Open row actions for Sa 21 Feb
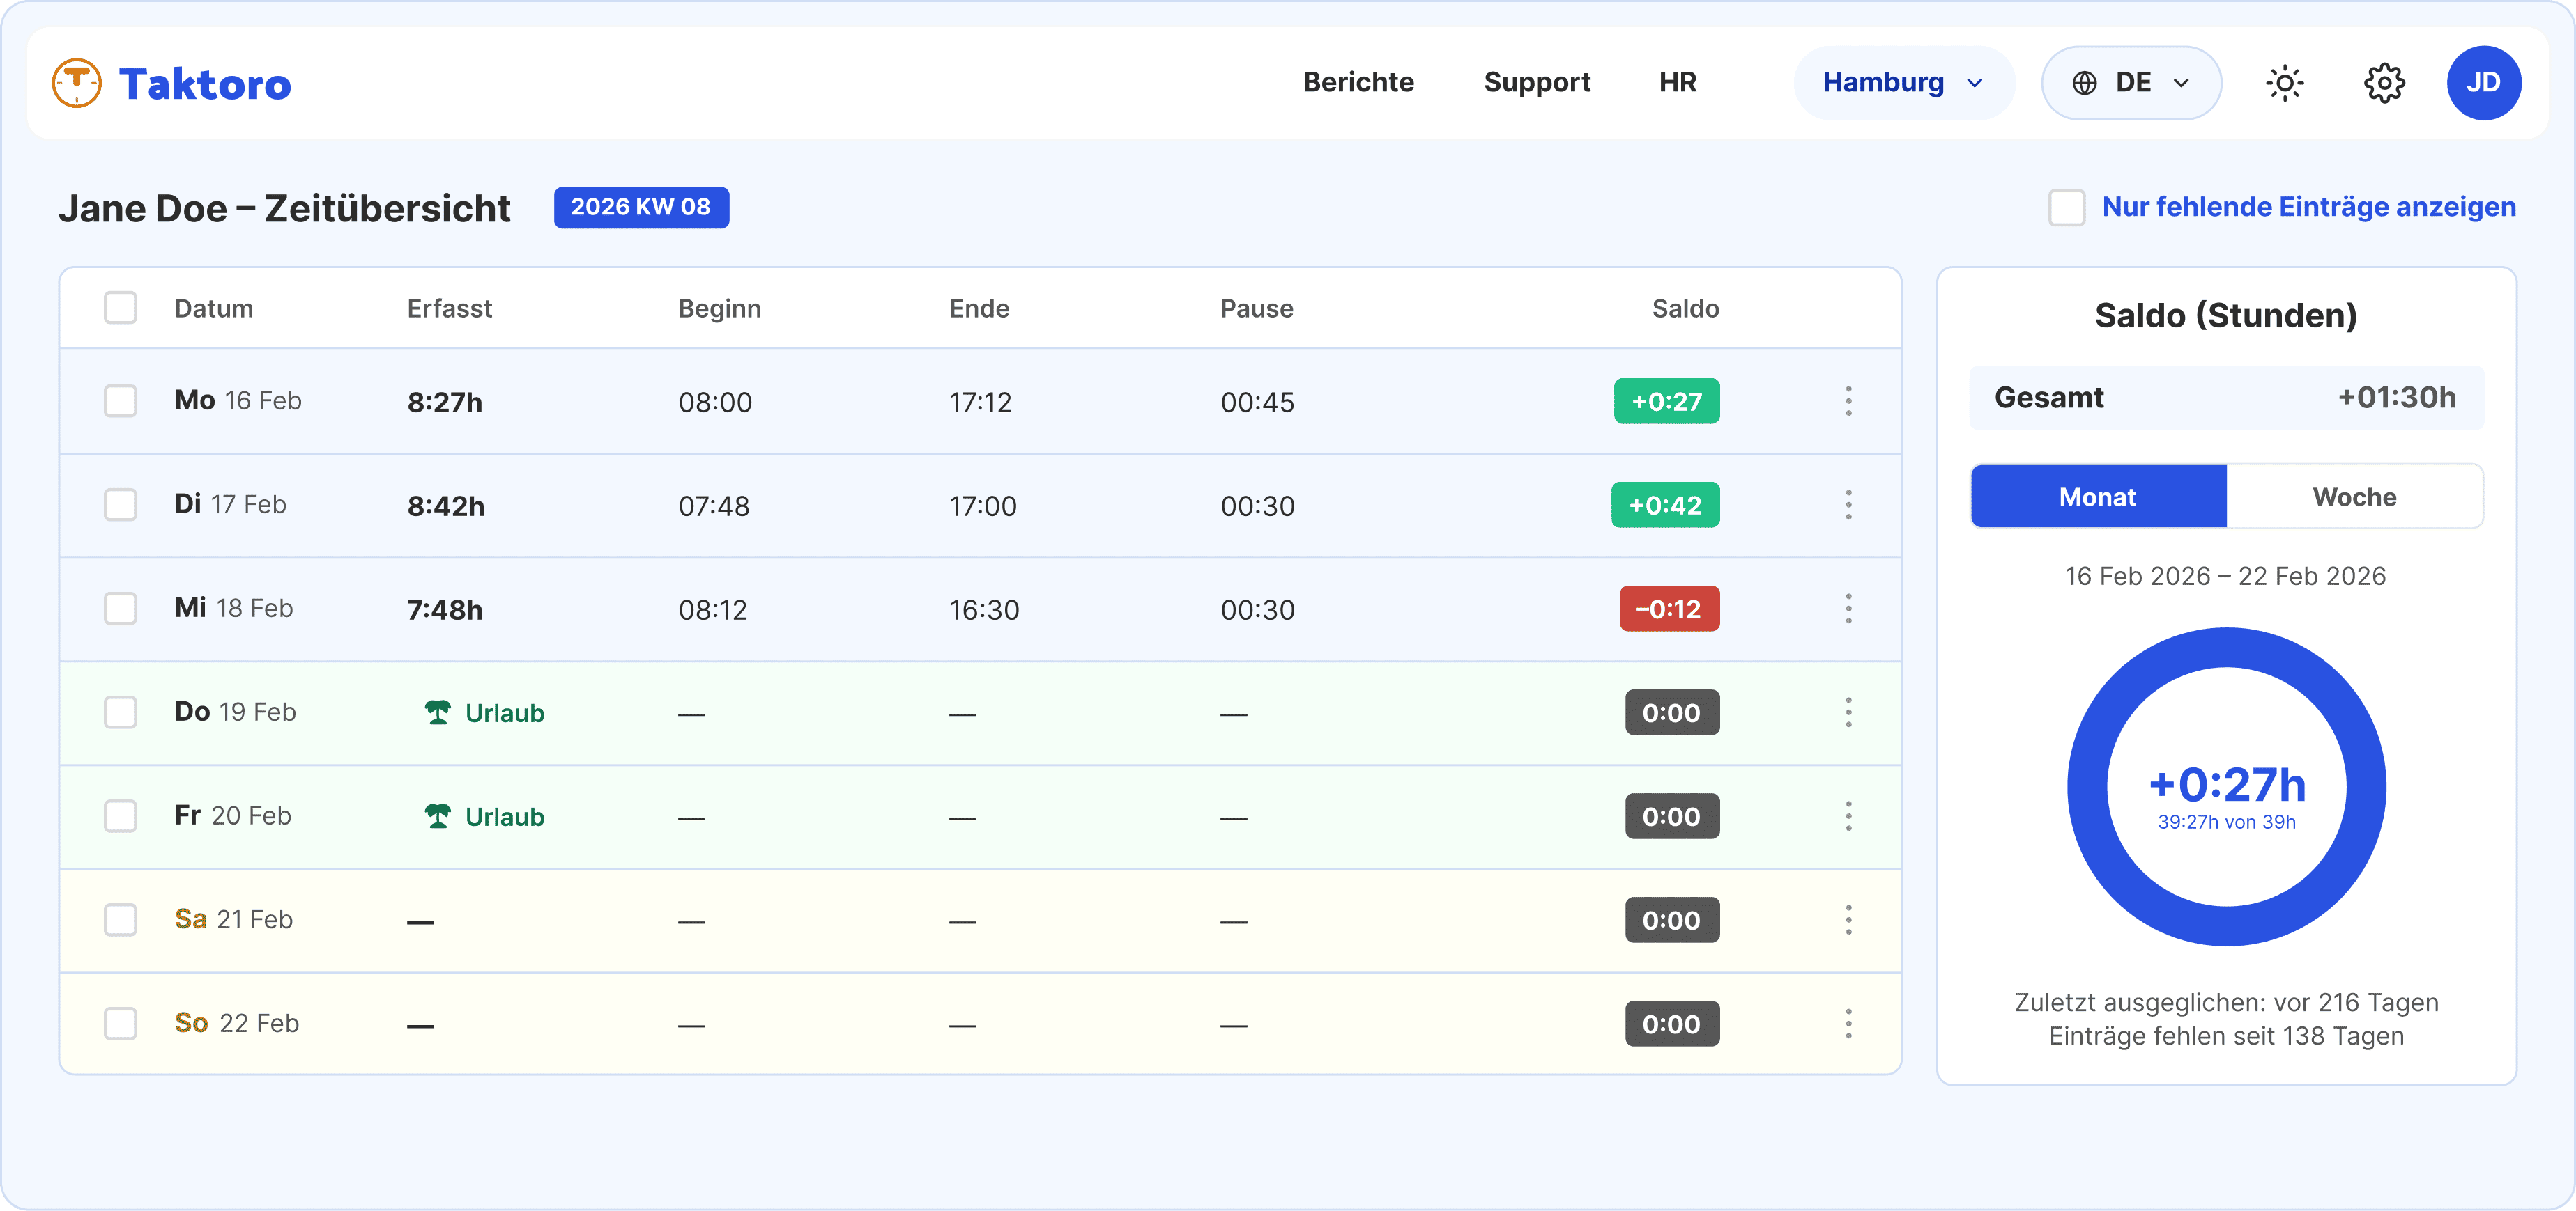This screenshot has height=1211, width=2576. [1848, 920]
